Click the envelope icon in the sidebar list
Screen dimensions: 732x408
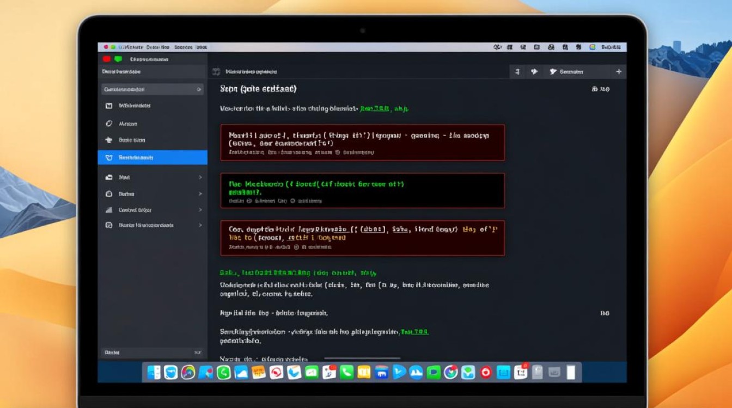(109, 106)
